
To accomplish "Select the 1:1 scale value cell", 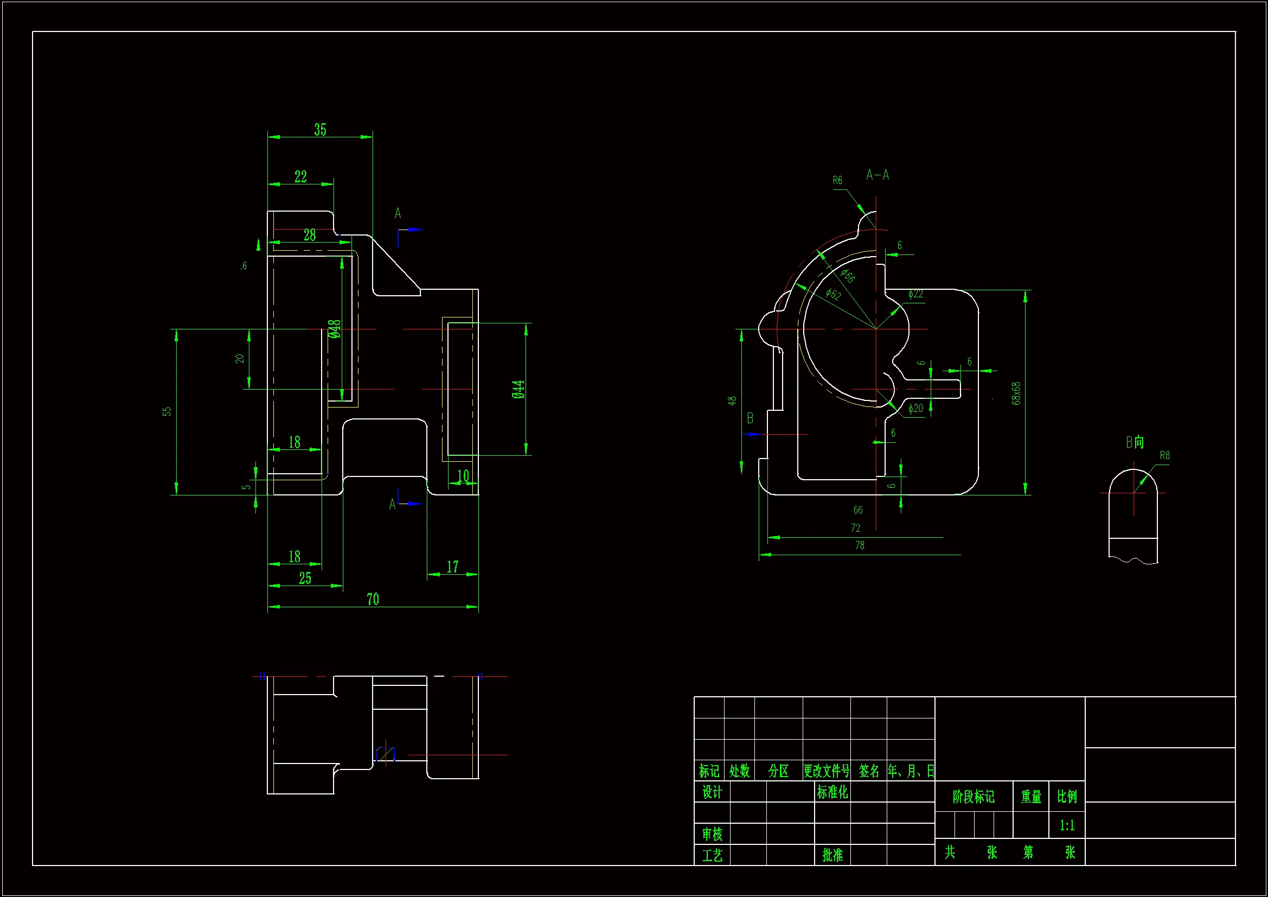I will tap(1067, 826).
